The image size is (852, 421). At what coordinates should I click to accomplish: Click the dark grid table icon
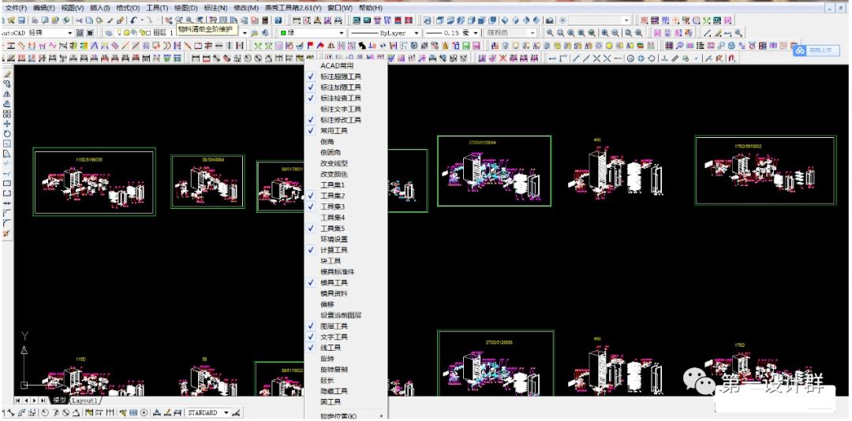[x=668, y=46]
